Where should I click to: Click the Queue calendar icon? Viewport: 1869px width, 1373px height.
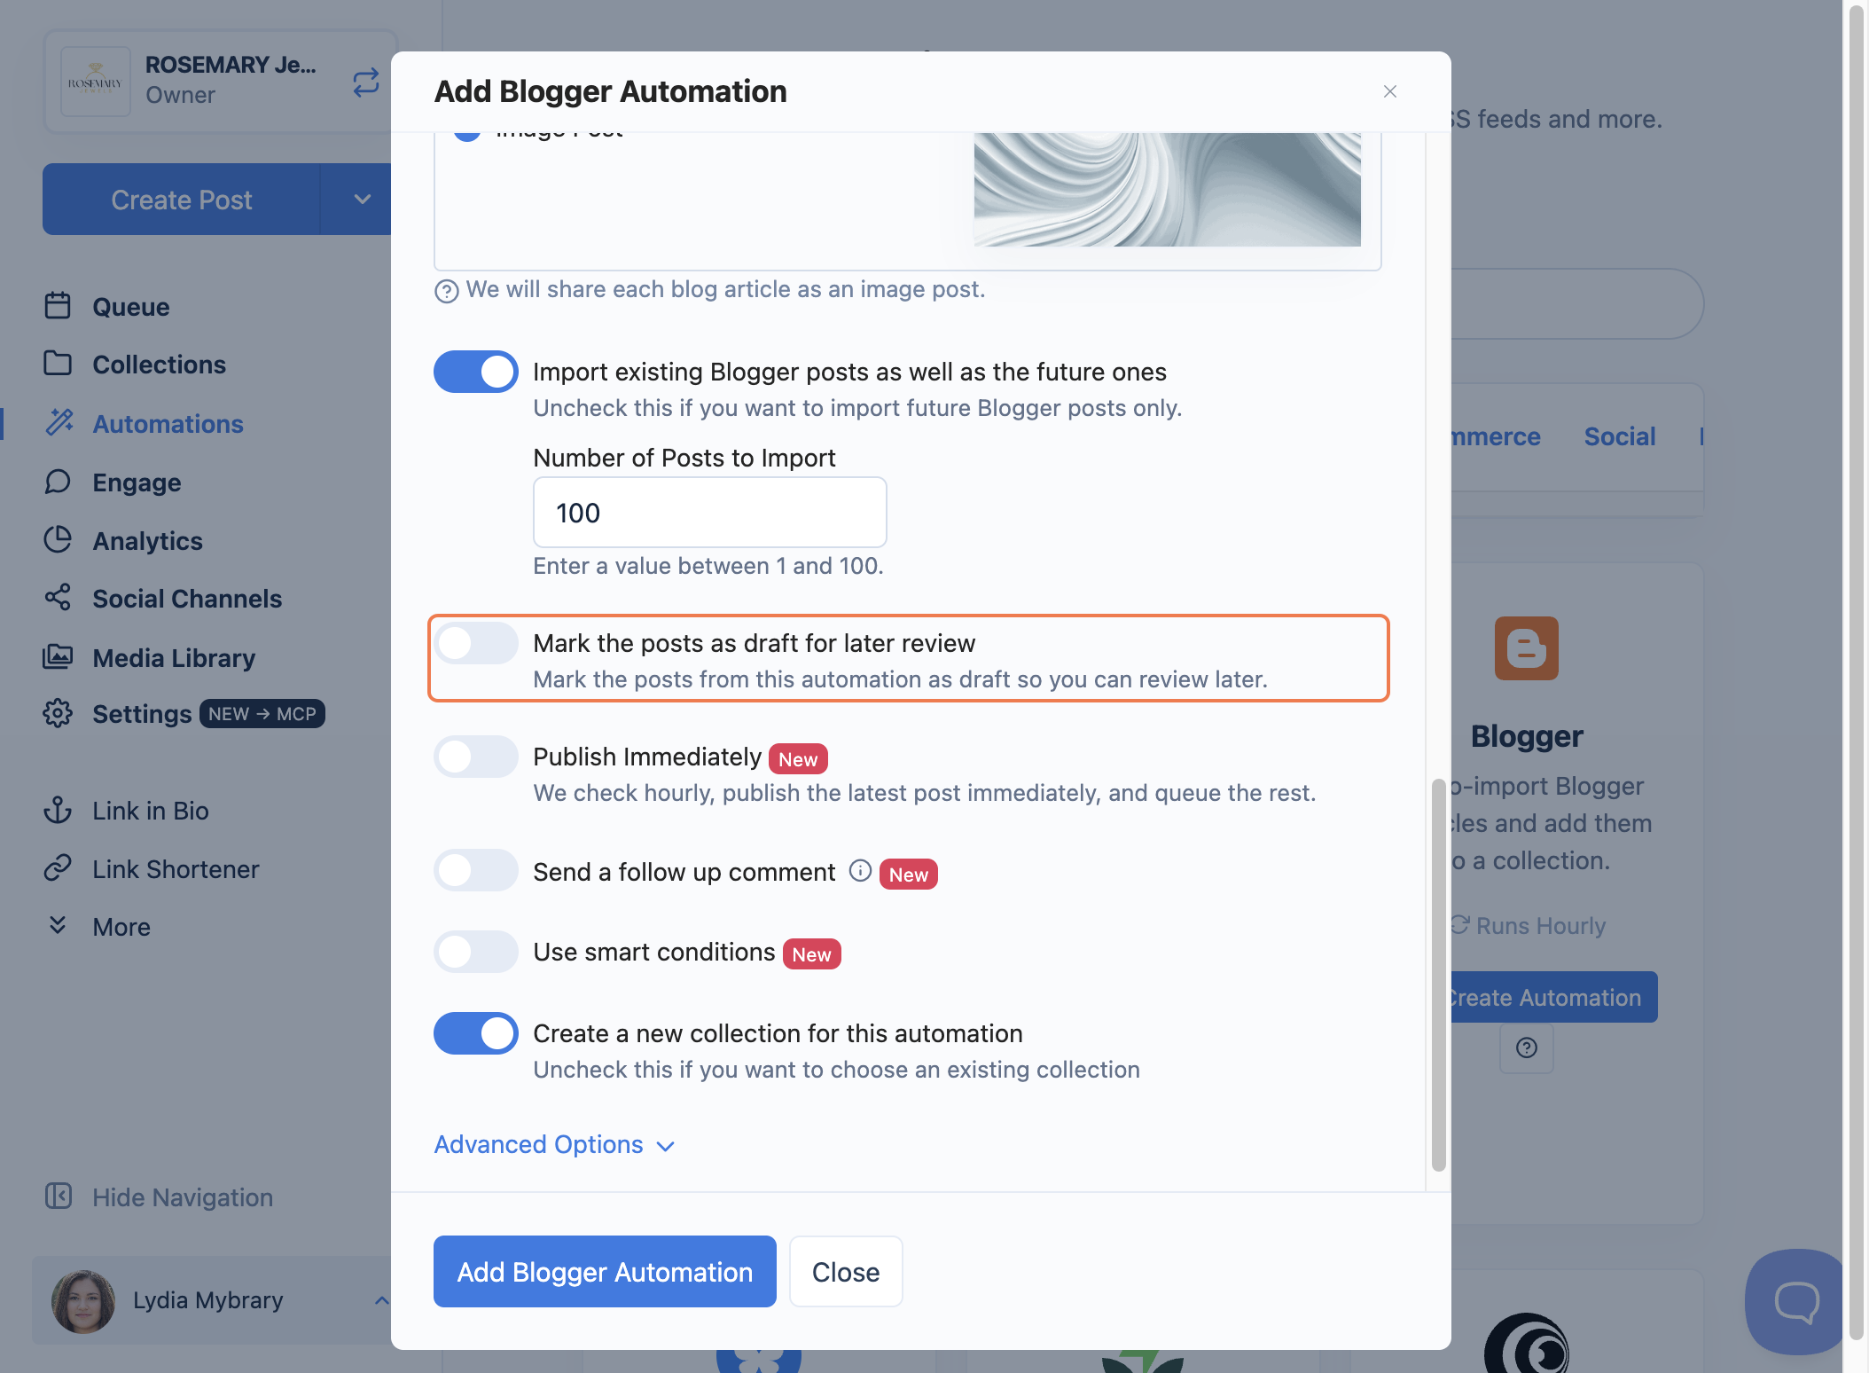(x=58, y=306)
